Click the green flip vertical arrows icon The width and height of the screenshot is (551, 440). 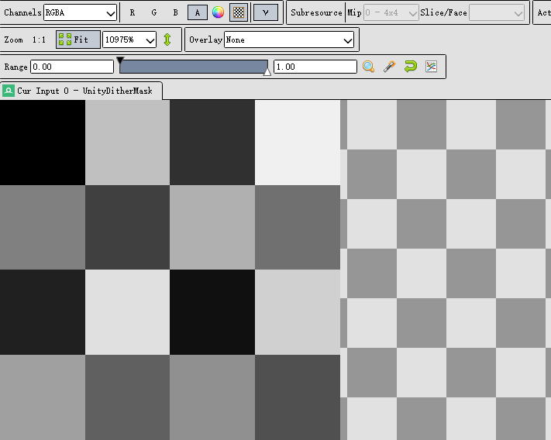coord(167,40)
